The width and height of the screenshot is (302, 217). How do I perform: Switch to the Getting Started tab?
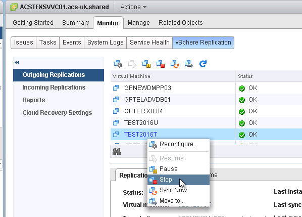pos(33,23)
